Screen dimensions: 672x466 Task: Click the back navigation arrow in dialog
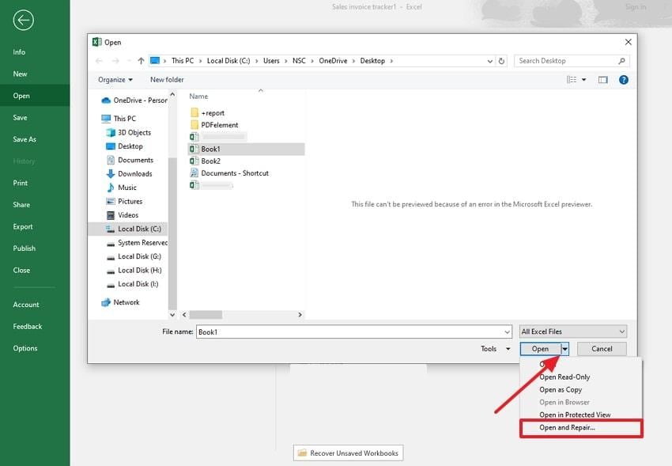click(x=99, y=61)
